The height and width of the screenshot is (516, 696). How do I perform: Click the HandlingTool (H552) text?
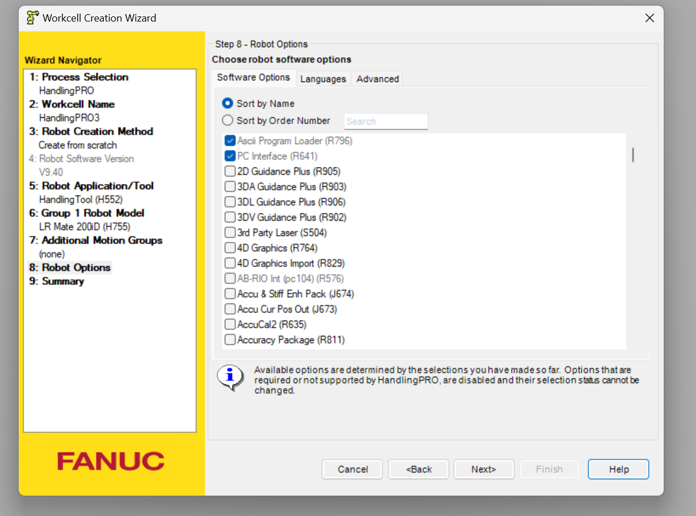coord(81,200)
